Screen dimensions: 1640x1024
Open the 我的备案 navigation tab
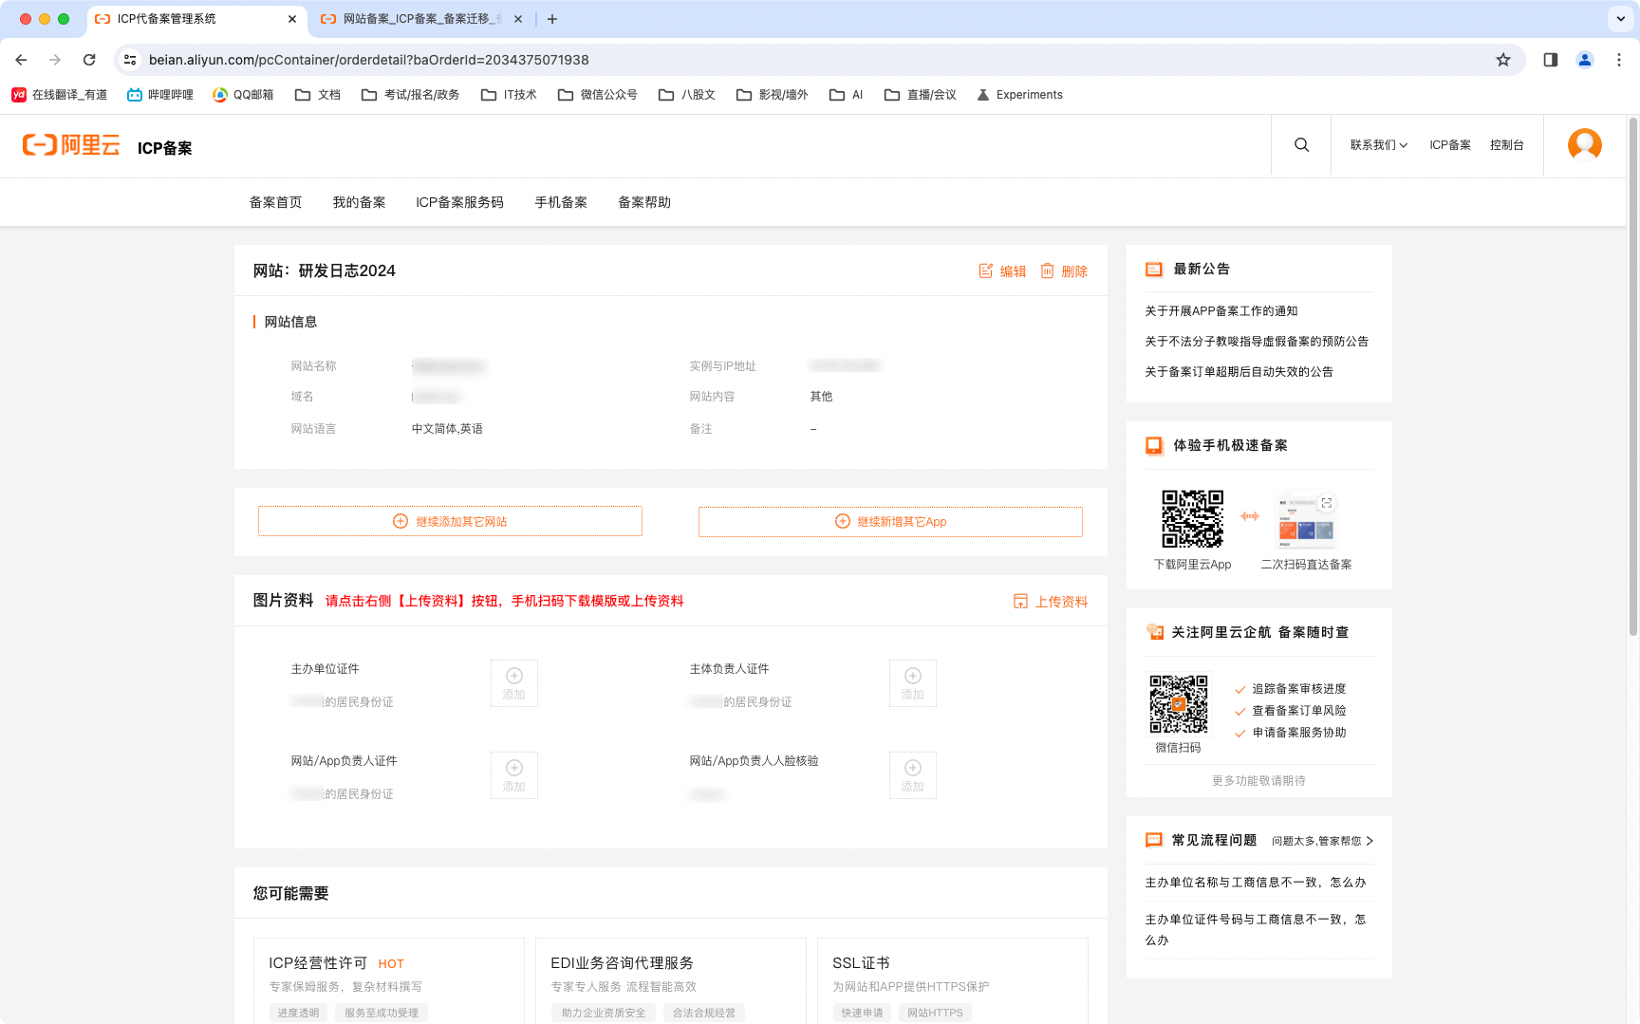[359, 202]
